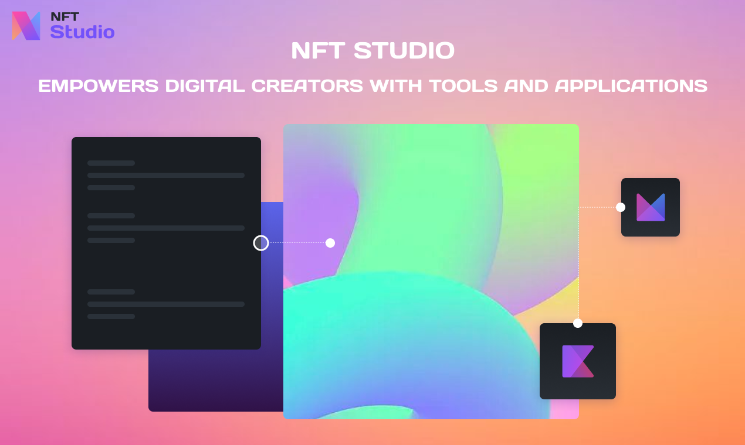Click the empowers digital creators headline

click(x=373, y=85)
